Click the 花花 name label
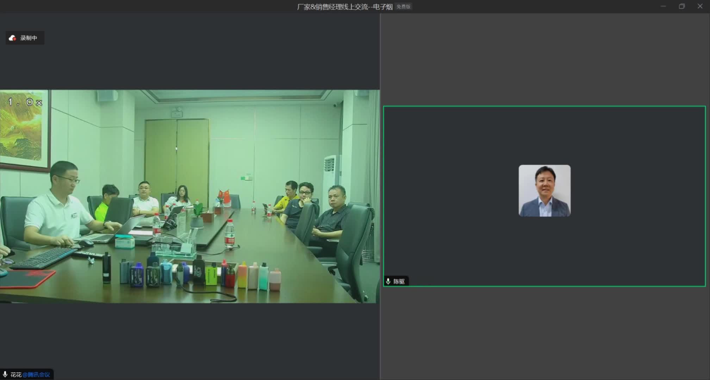Viewport: 710px width, 380px height. pyautogui.click(x=16, y=375)
